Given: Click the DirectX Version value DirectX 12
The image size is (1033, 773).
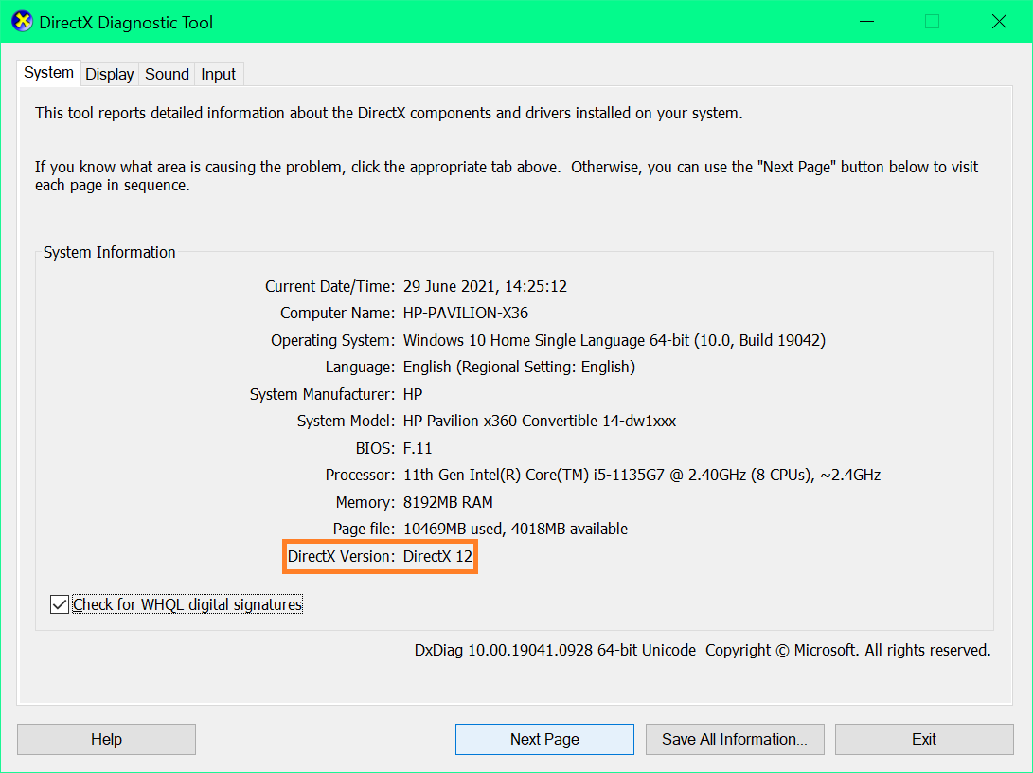Looking at the screenshot, I should (x=438, y=556).
